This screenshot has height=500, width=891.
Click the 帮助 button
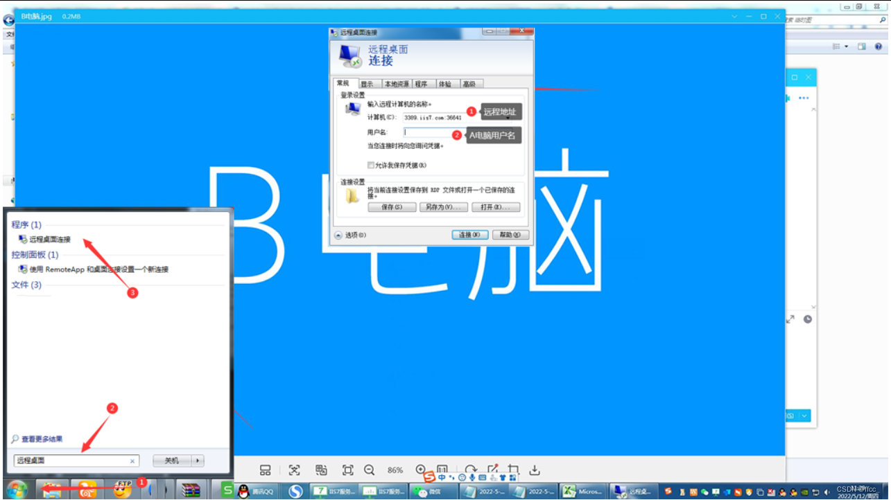(x=511, y=235)
